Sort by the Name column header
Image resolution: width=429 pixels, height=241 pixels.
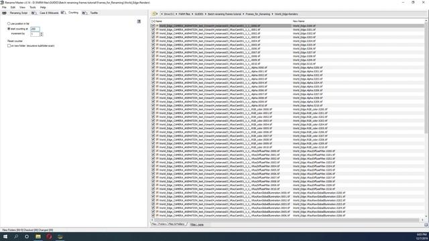tap(159, 21)
